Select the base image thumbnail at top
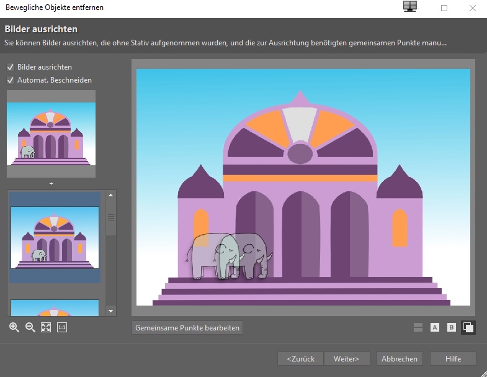This screenshot has height=377, width=487. click(51, 134)
